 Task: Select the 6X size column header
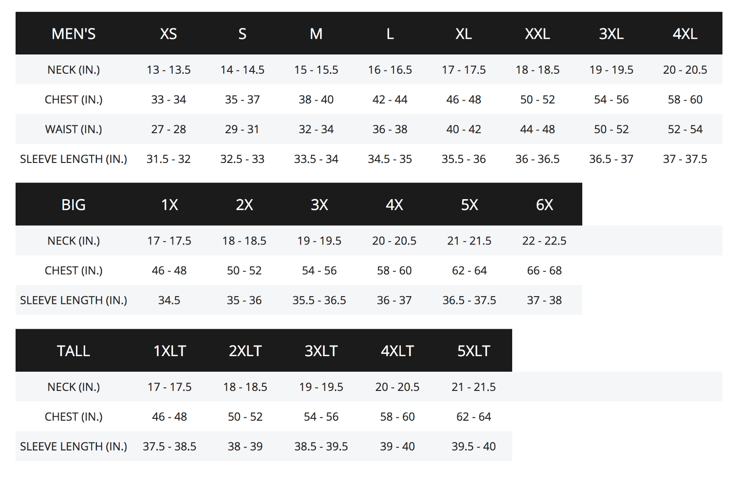(x=544, y=205)
